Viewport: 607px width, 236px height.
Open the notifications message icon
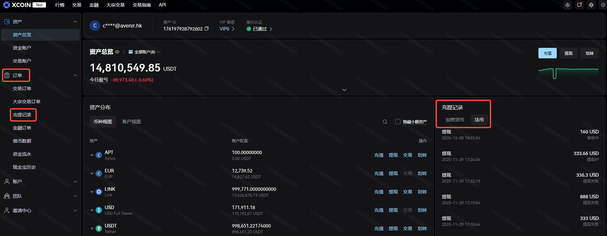579,5
